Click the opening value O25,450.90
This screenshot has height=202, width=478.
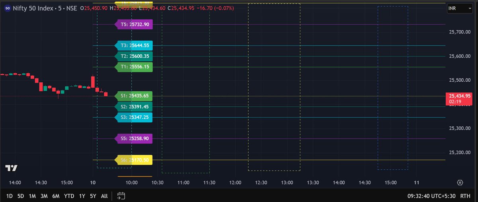pyautogui.click(x=94, y=8)
